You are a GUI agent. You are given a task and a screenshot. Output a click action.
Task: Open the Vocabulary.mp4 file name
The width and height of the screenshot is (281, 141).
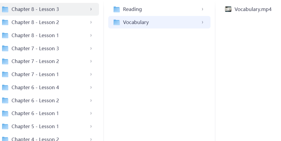(x=253, y=9)
